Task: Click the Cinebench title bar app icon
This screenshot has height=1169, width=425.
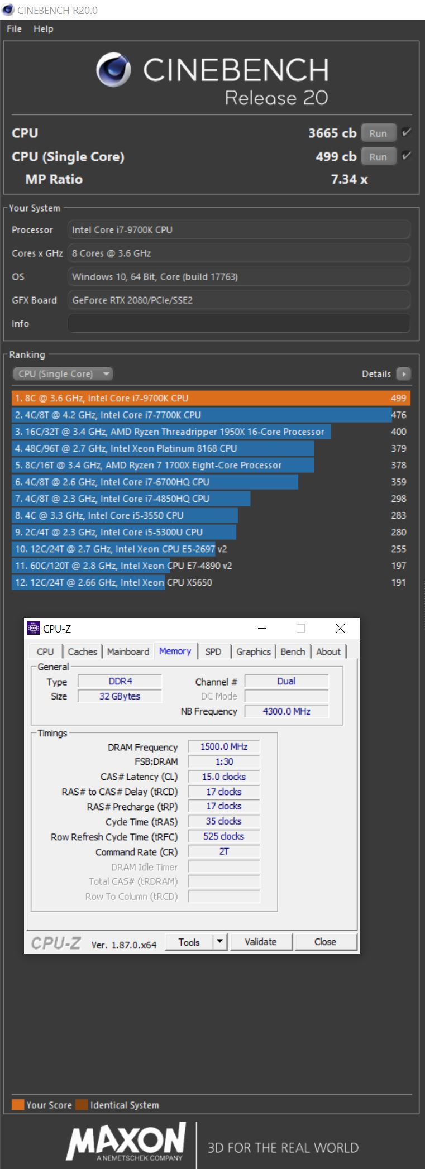Action: (x=8, y=9)
